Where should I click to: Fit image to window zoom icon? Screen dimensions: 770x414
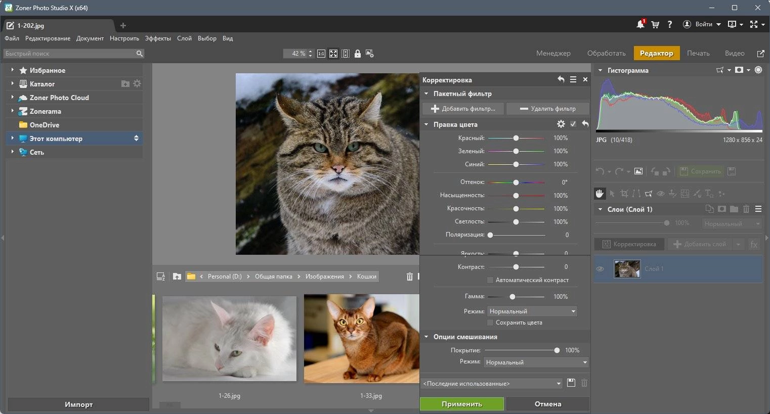(333, 54)
